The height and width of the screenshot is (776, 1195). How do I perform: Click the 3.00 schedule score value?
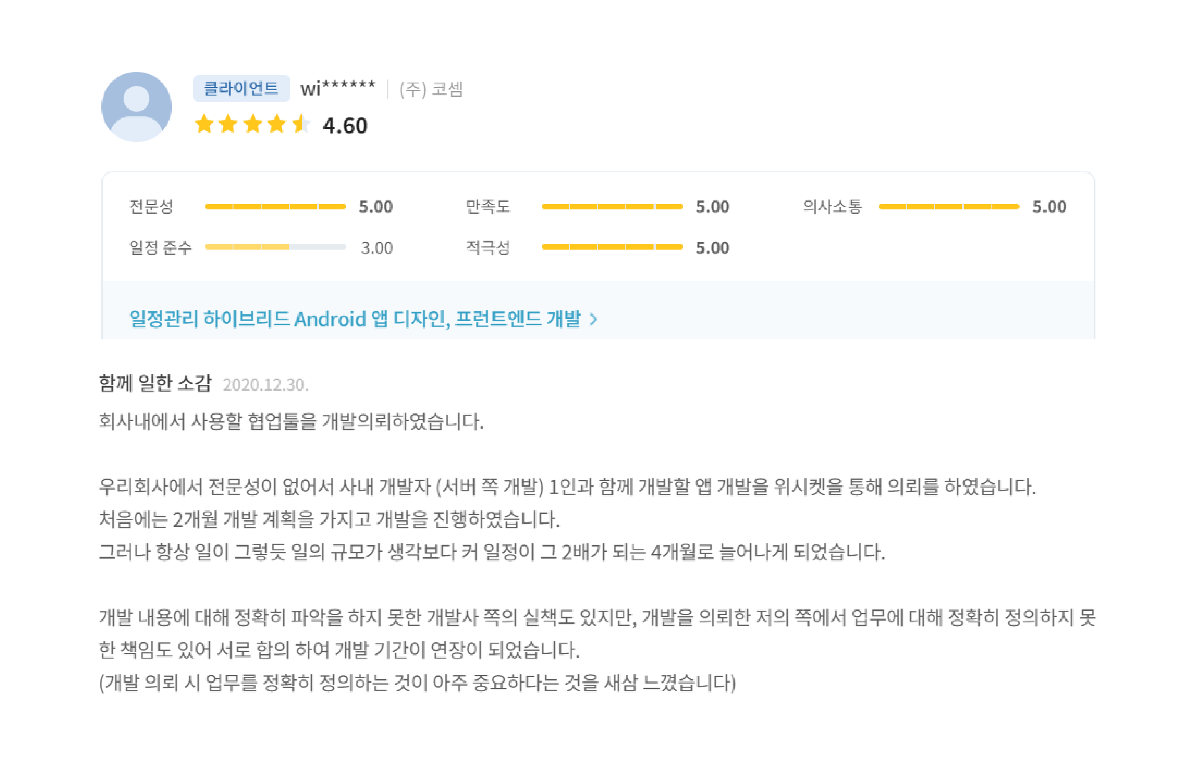click(377, 248)
